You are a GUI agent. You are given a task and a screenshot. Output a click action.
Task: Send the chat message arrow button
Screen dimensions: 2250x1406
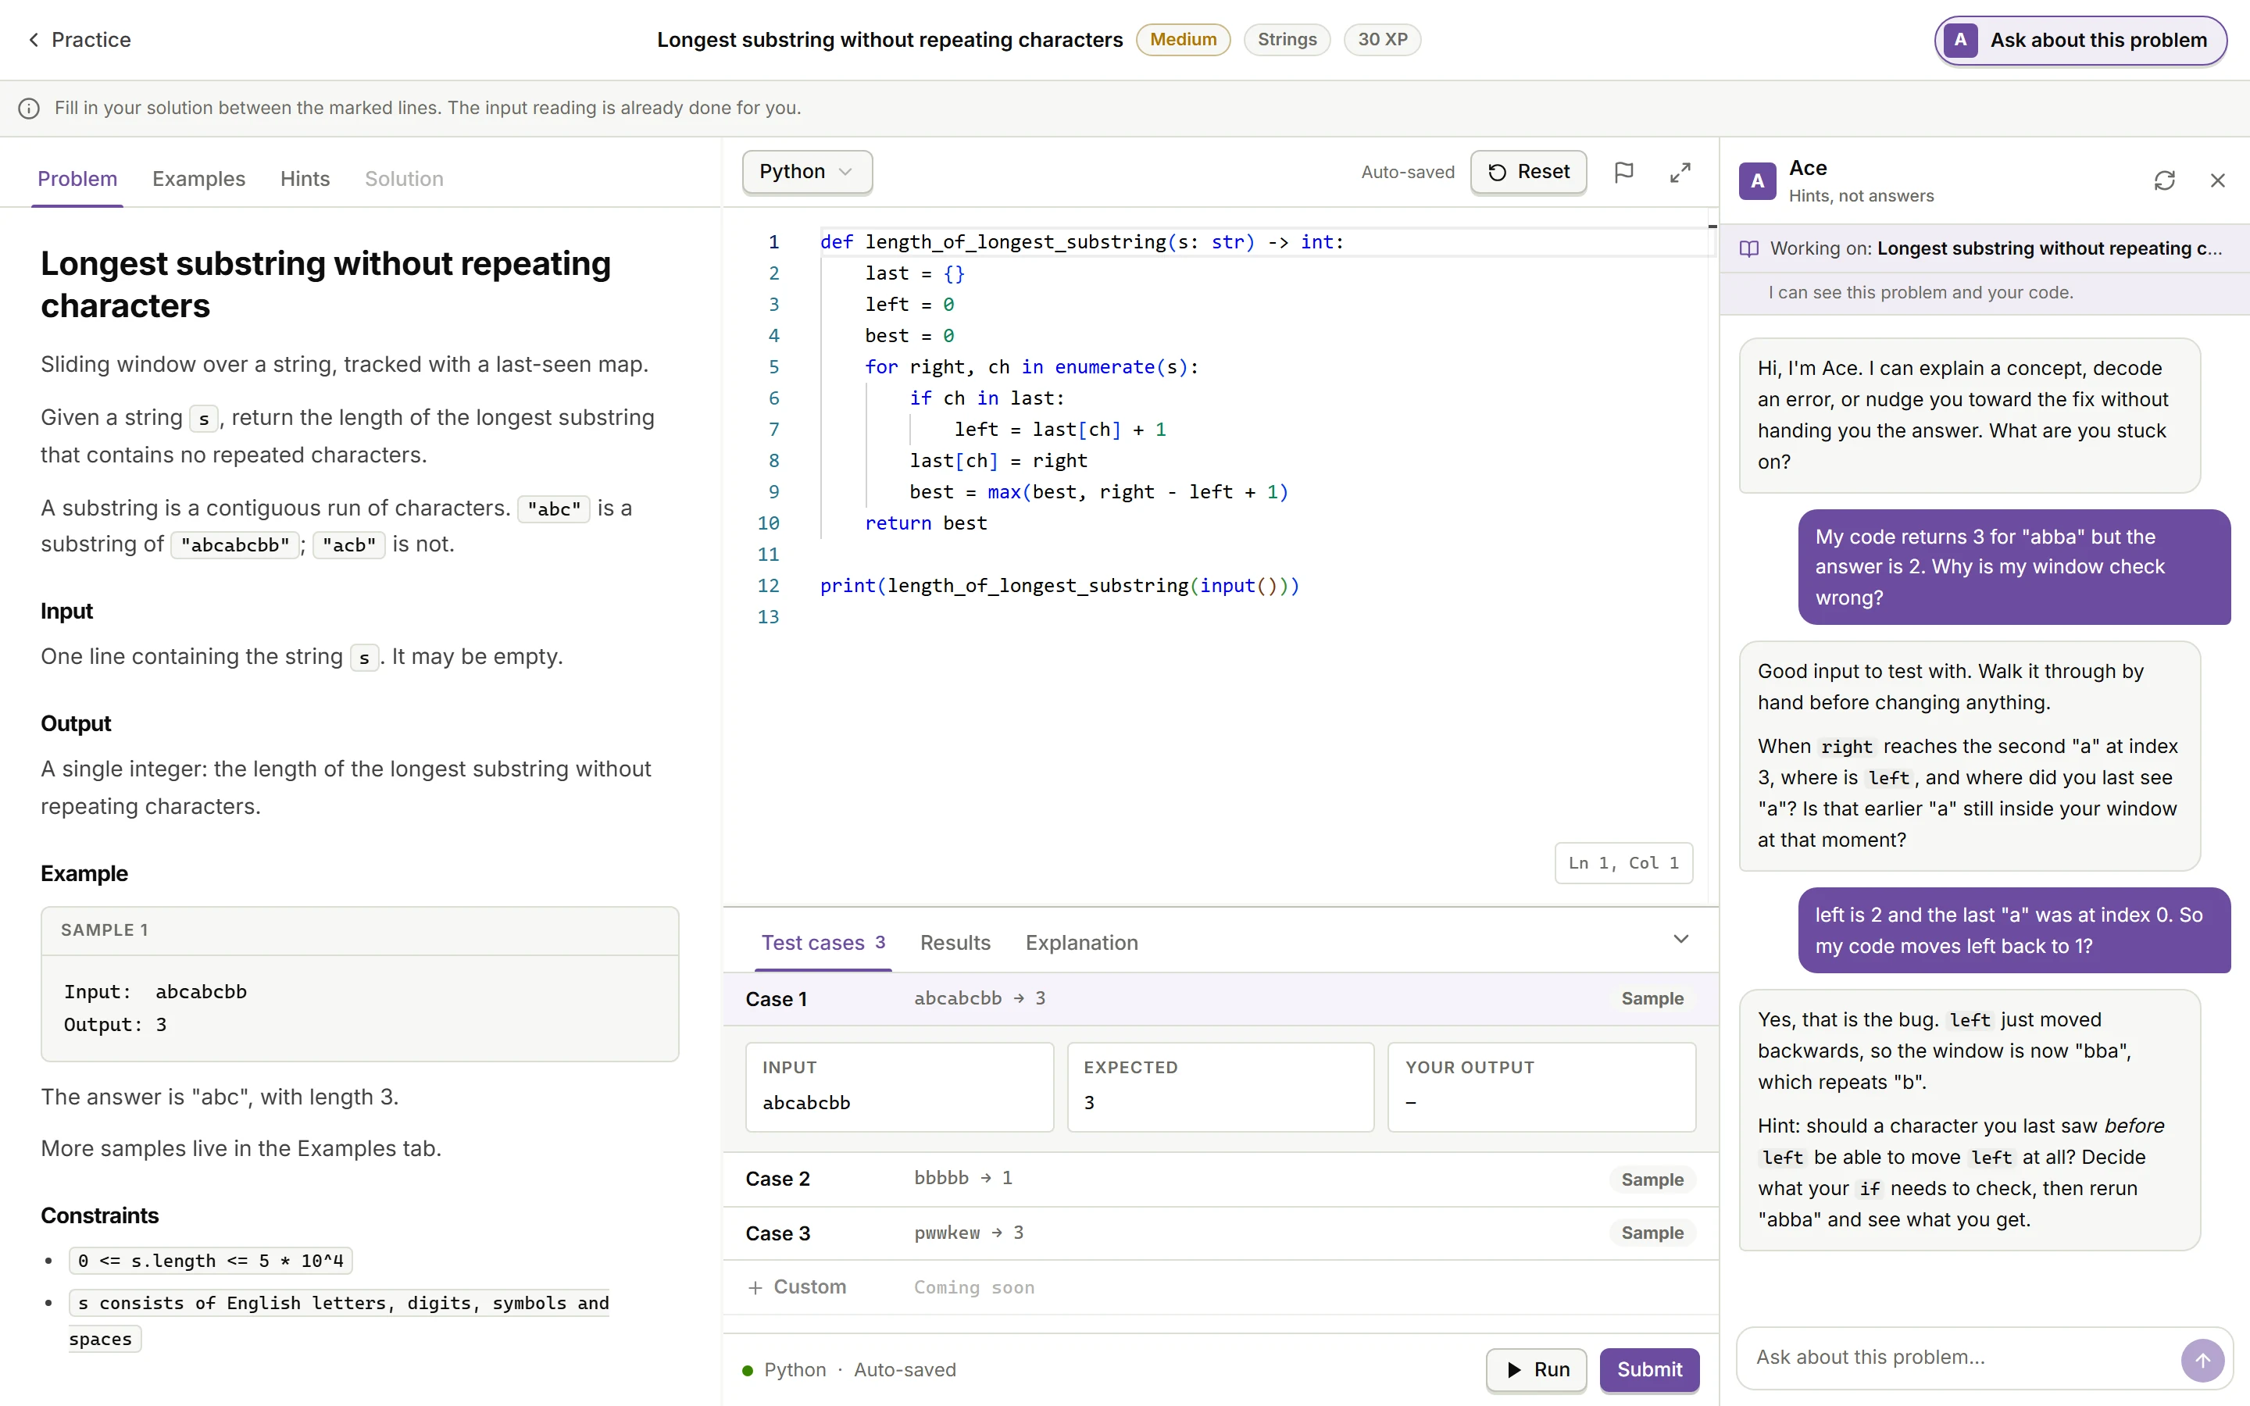pyautogui.click(x=2202, y=1361)
